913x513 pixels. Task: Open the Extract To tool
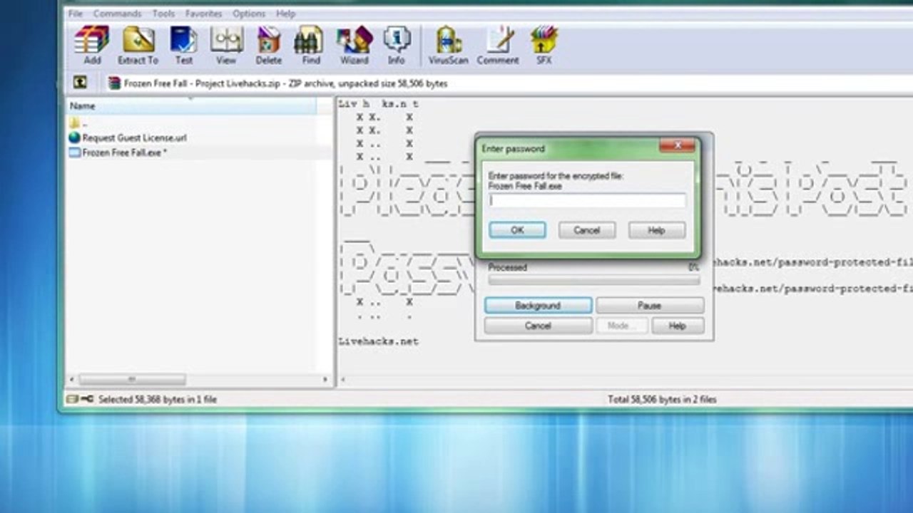138,45
